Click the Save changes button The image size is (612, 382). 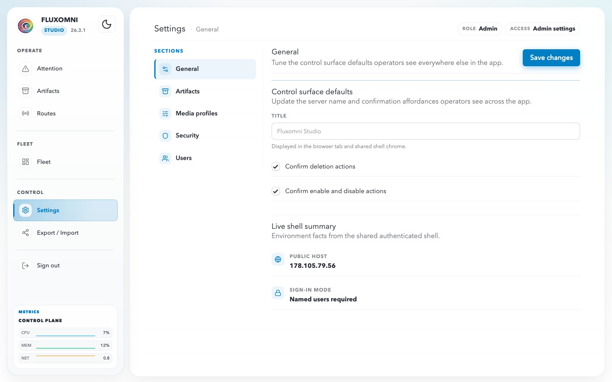point(551,58)
